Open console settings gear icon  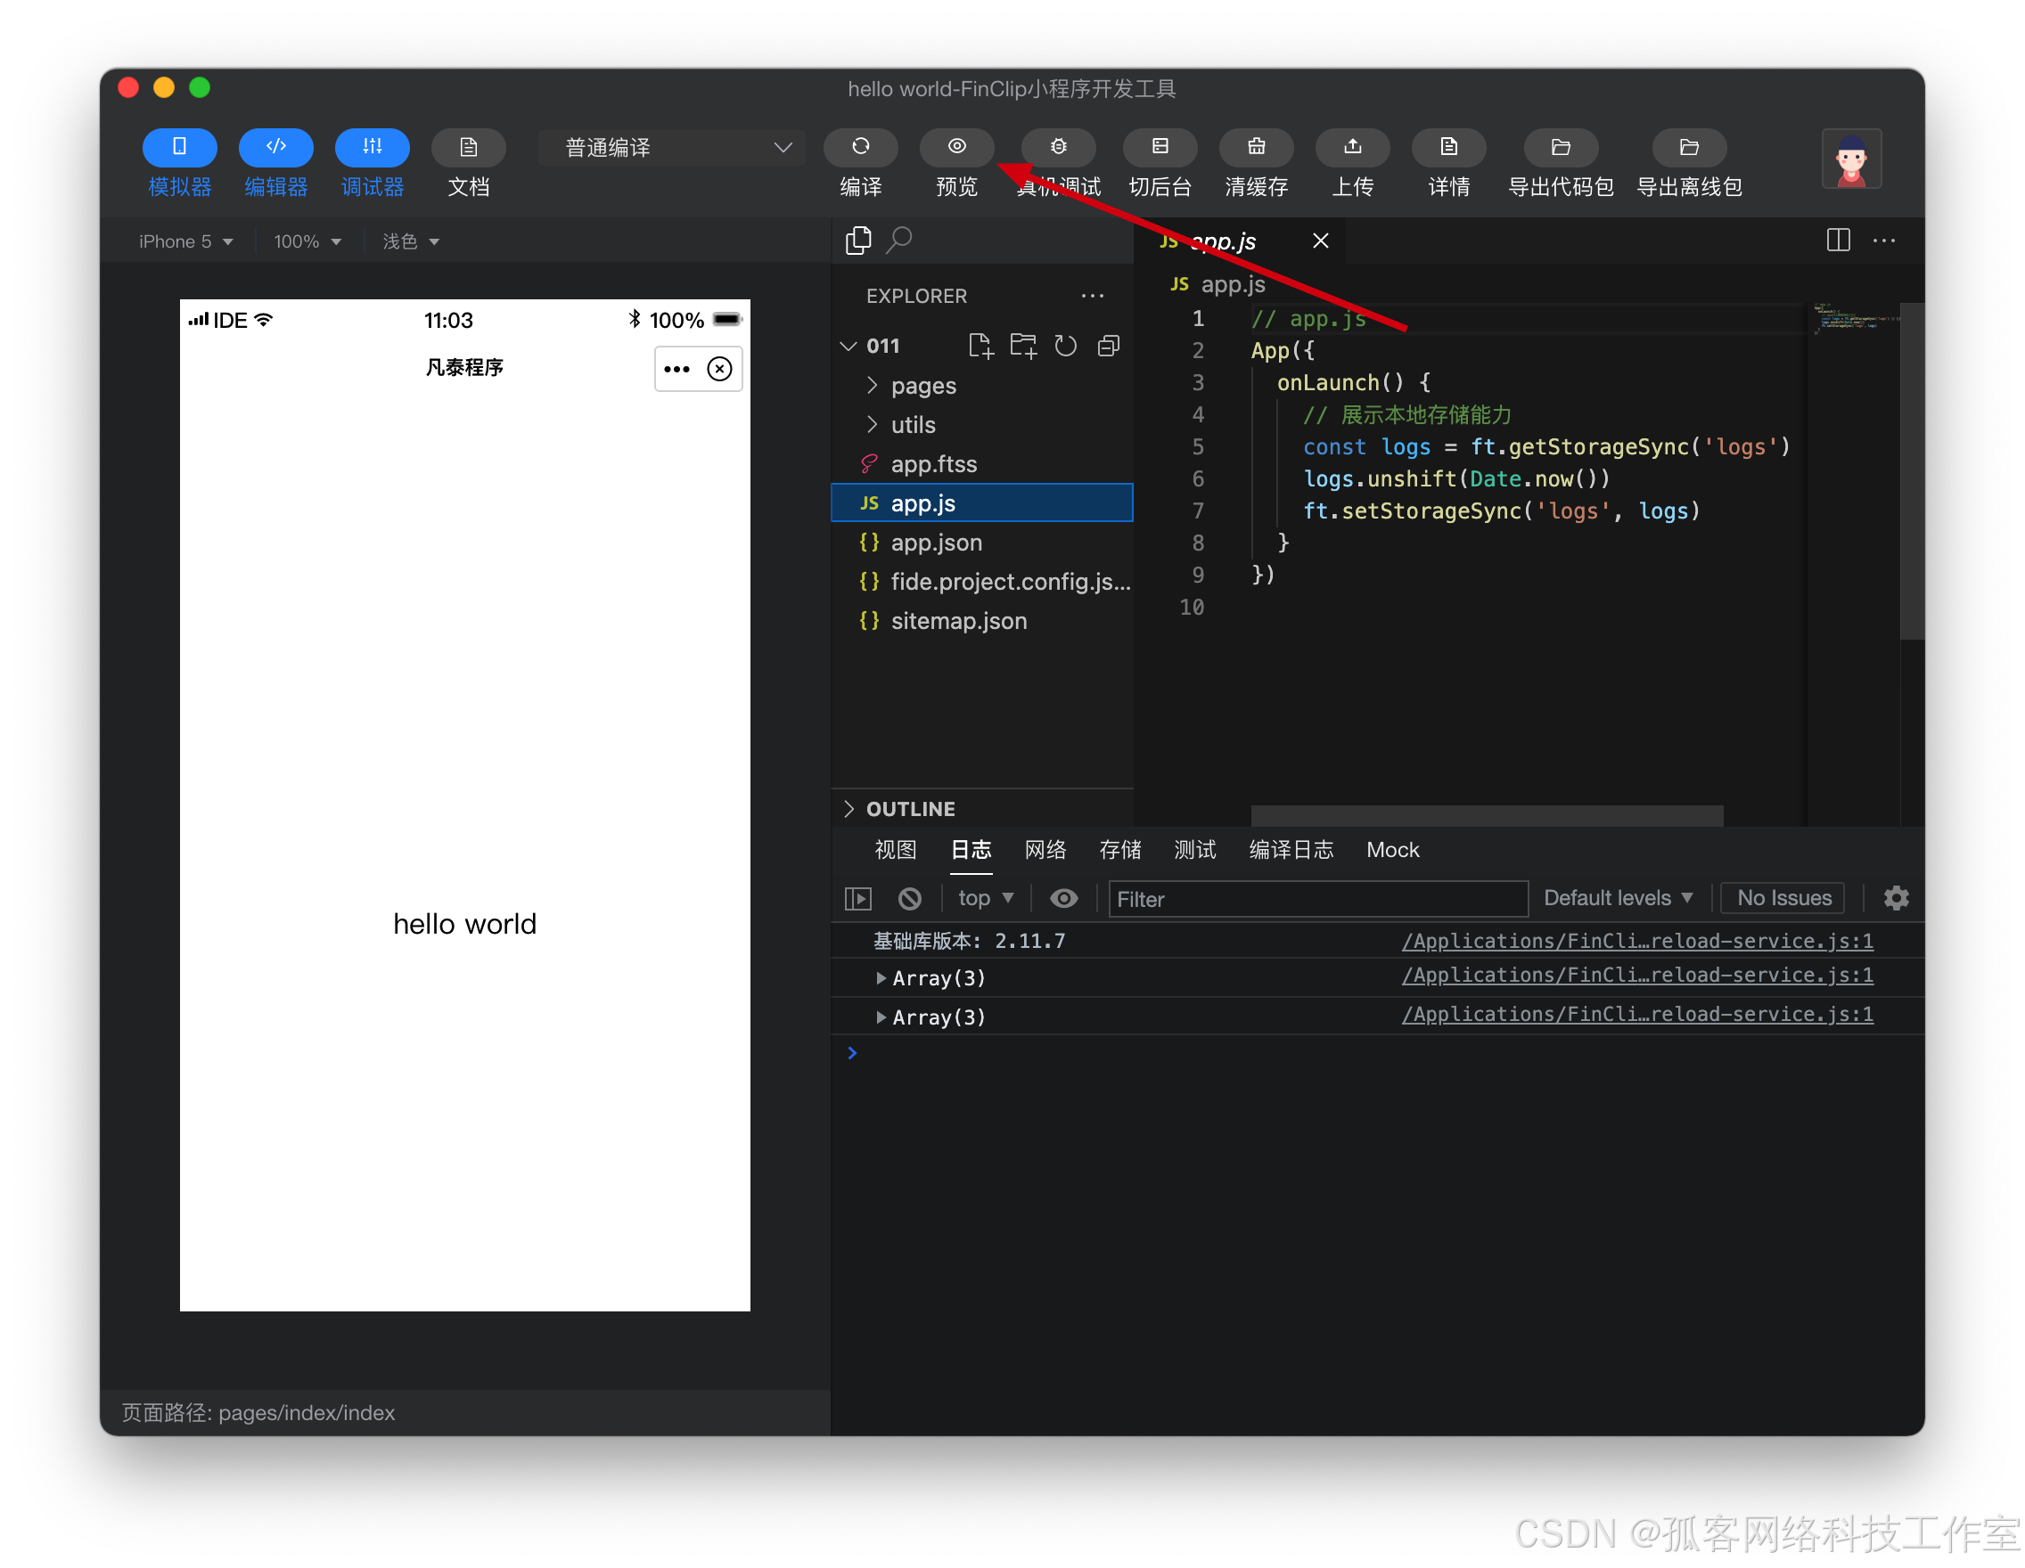tap(1895, 897)
